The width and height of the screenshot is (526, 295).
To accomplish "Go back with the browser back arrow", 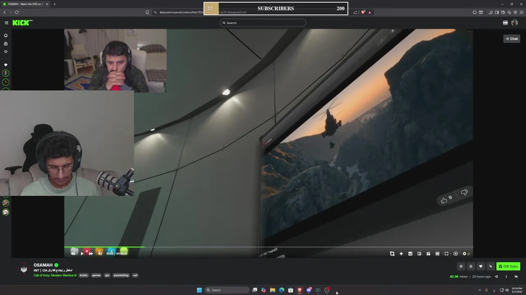I will [x=5, y=12].
